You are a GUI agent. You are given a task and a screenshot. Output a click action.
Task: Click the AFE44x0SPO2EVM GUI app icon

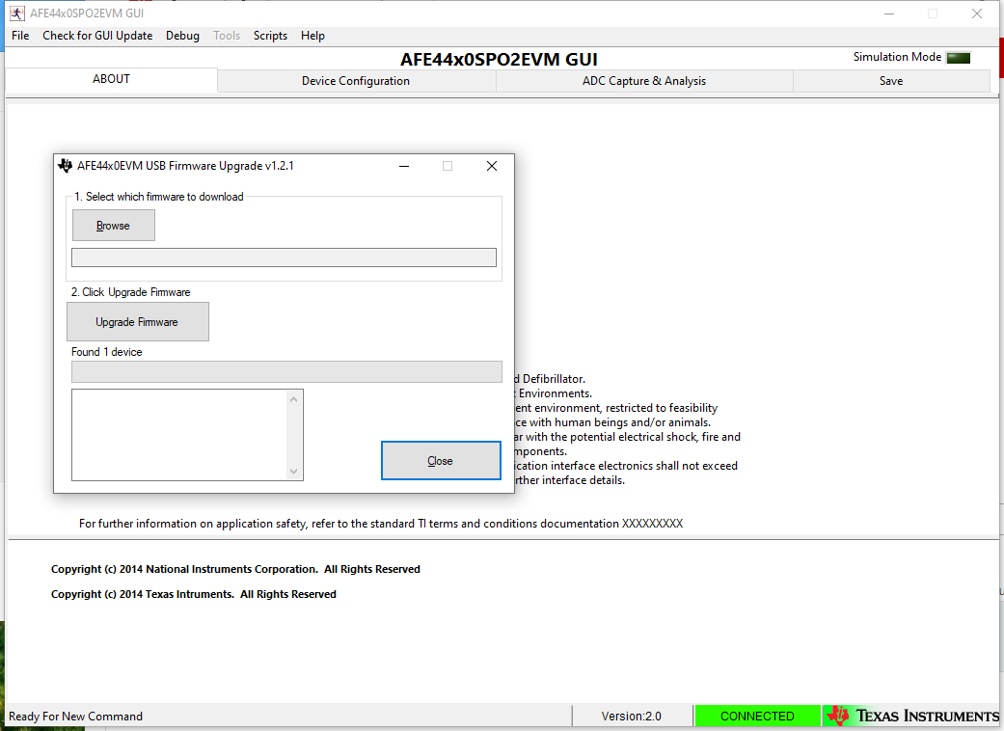coord(16,14)
